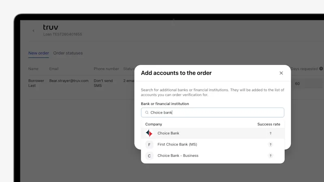Select First Choice Bank (MS) result

pos(213,144)
